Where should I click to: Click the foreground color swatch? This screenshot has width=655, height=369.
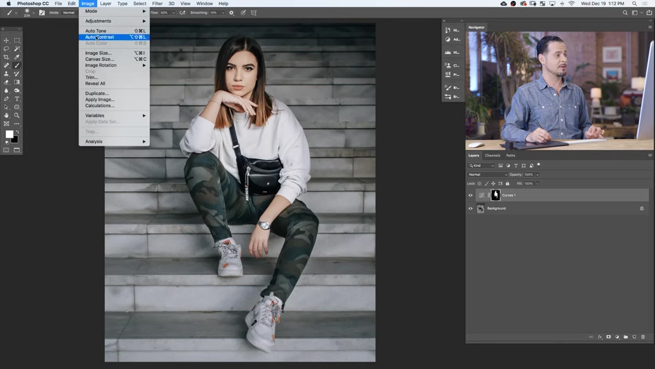click(x=9, y=134)
